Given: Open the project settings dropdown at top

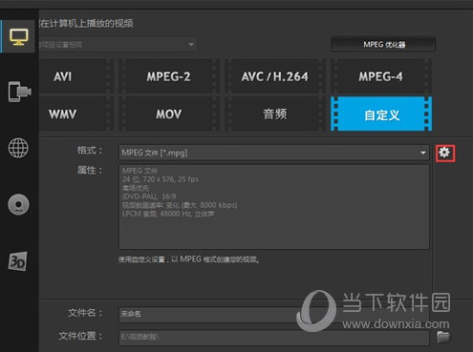Looking at the screenshot, I should pos(118,45).
